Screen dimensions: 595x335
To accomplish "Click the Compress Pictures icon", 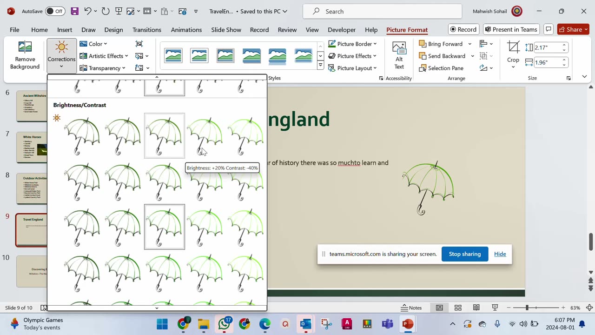I will 139,44.
